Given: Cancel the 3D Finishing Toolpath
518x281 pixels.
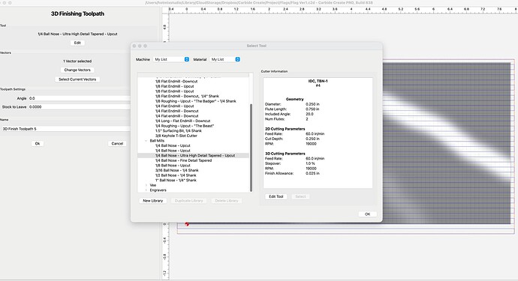Looking at the screenshot, I should pyautogui.click(x=117, y=144).
